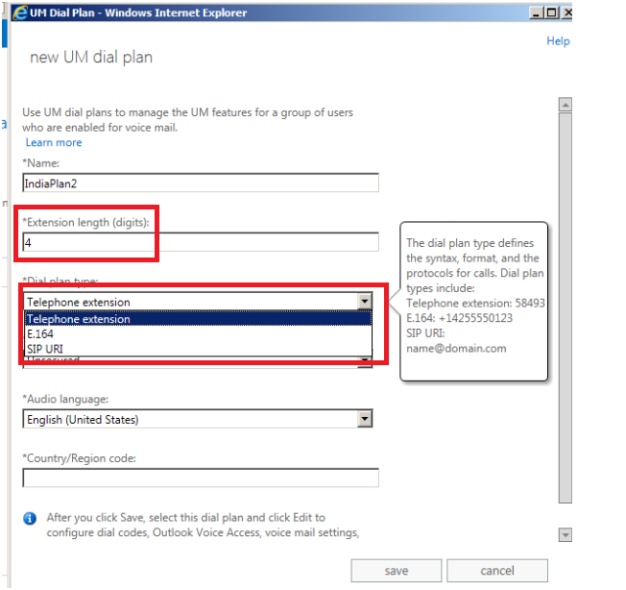Image resolution: width=626 pixels, height=590 pixels.
Task: Focus the Extension length digits field
Action: [200, 242]
